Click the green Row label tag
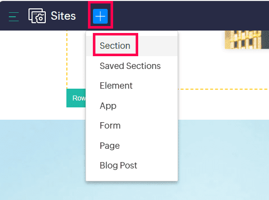 (x=76, y=98)
